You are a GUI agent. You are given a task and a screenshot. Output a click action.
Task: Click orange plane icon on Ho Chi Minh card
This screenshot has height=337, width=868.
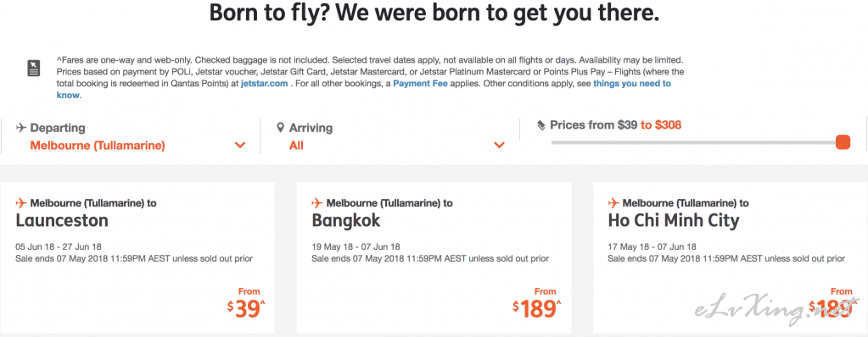[x=613, y=202]
